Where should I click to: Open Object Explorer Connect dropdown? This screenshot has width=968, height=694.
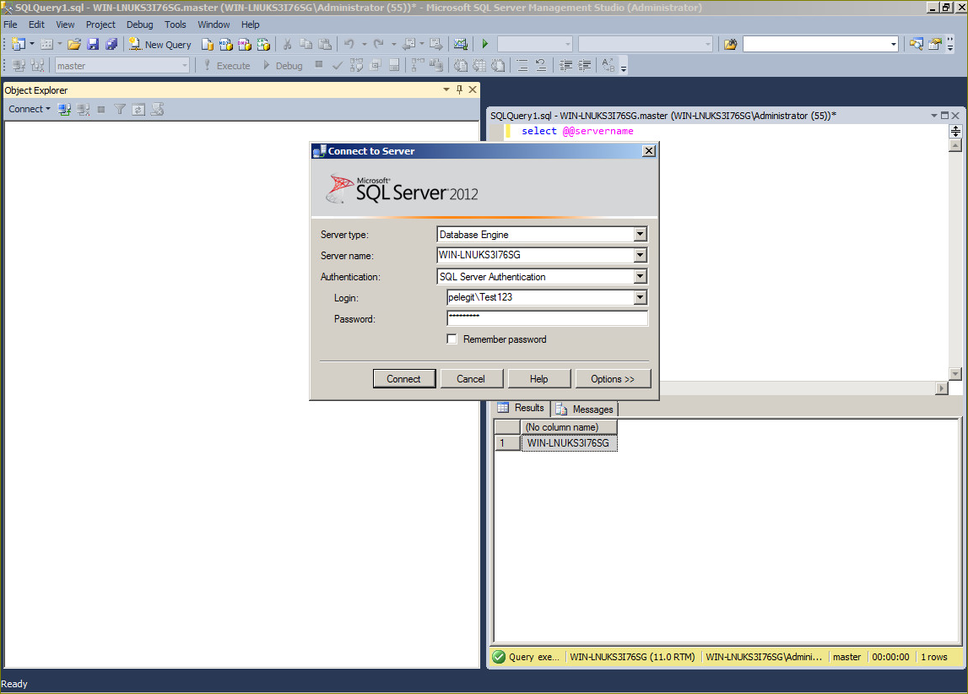29,109
